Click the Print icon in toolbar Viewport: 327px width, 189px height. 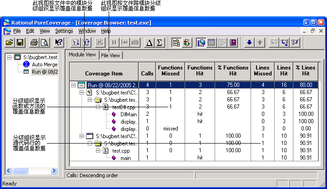[x=34, y=43]
